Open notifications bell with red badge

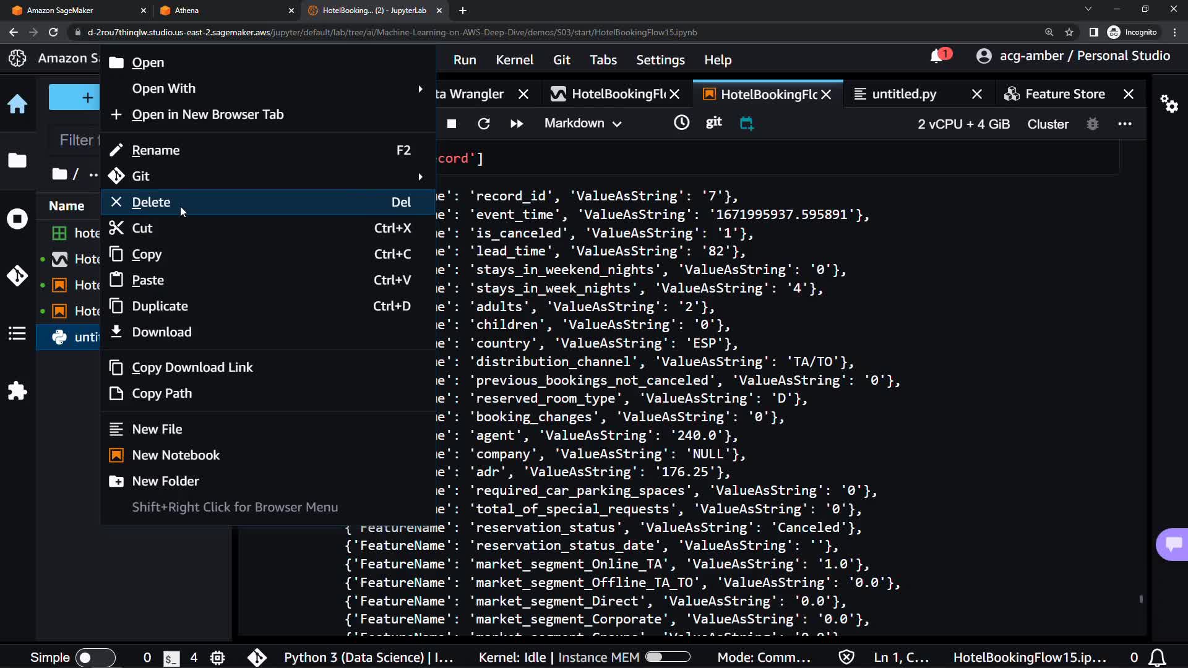[938, 56]
